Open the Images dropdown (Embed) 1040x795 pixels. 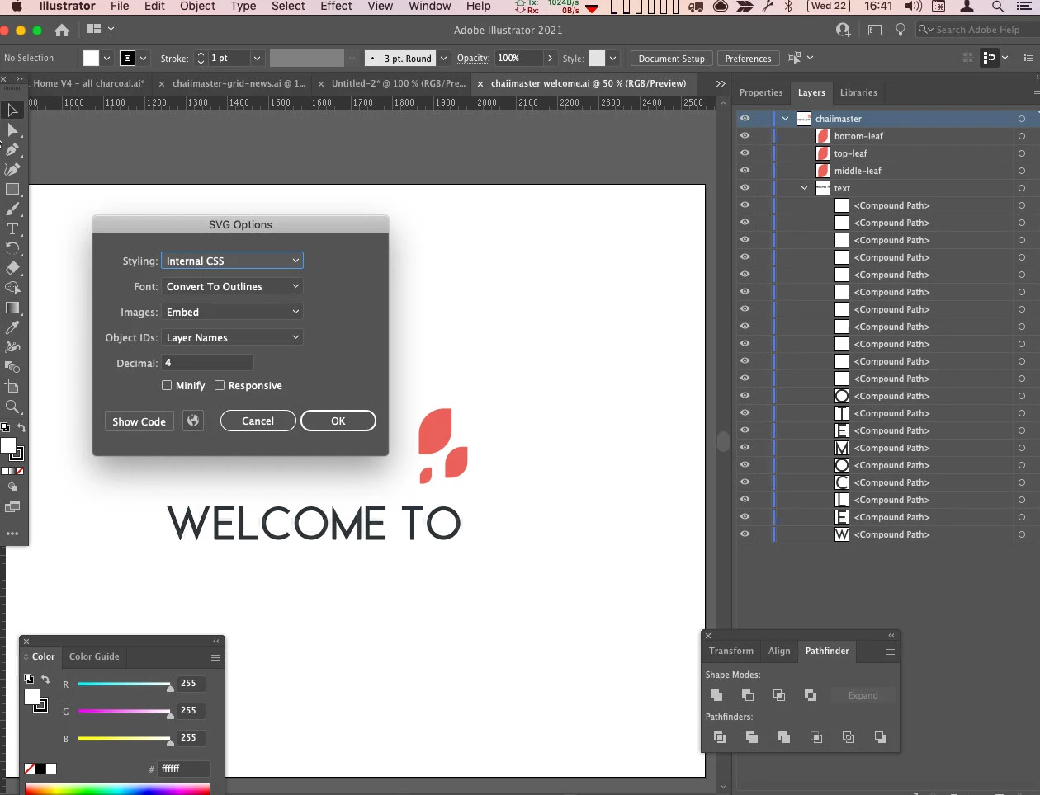pos(232,312)
